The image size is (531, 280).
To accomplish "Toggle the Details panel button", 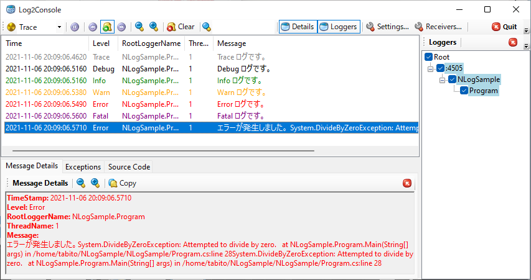I will coord(298,27).
